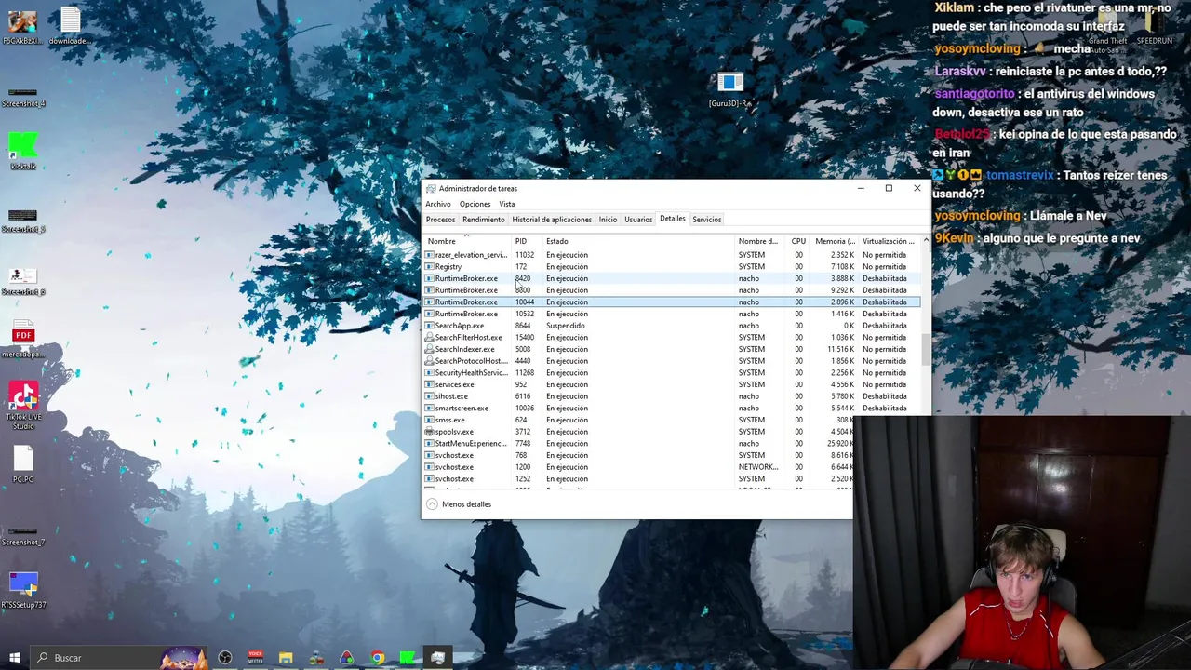Screen dimensions: 1191x670
Task: Sort processes by the Nombre column header
Action: tap(467, 241)
